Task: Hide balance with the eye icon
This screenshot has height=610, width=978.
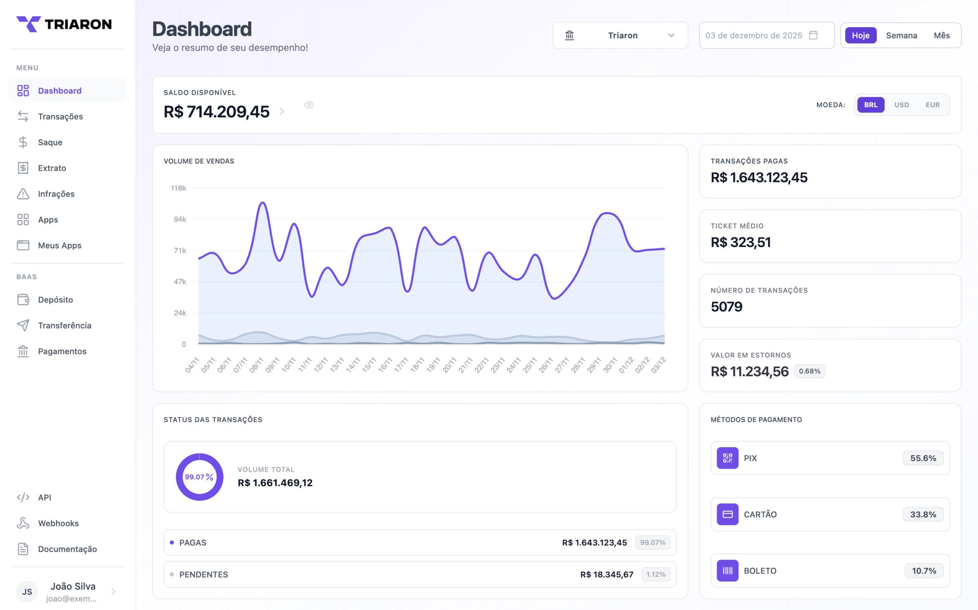Action: pyautogui.click(x=309, y=105)
